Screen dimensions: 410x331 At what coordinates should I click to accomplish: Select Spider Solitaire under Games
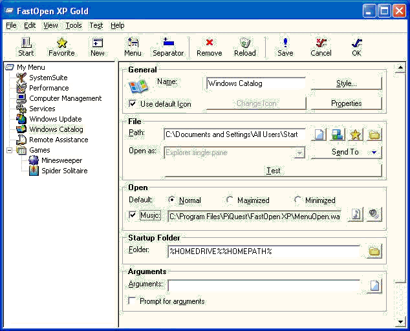tap(64, 171)
